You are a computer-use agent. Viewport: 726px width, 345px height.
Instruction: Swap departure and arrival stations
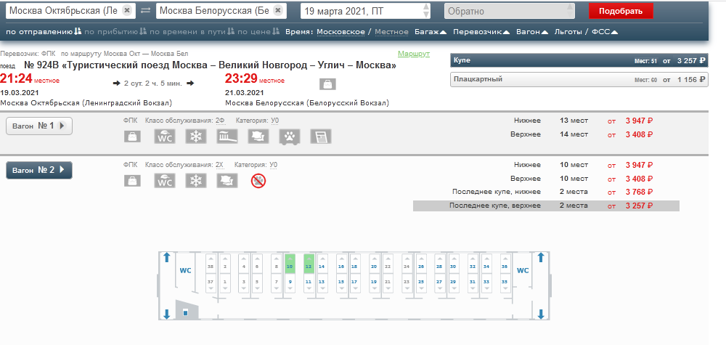(x=145, y=11)
